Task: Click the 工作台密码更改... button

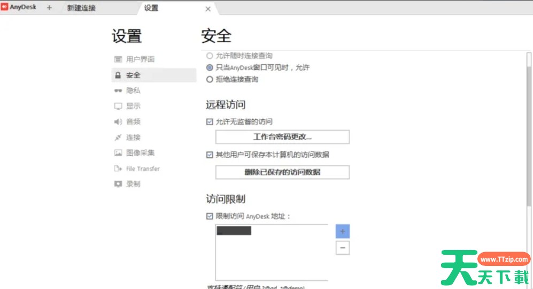Action: (x=282, y=137)
